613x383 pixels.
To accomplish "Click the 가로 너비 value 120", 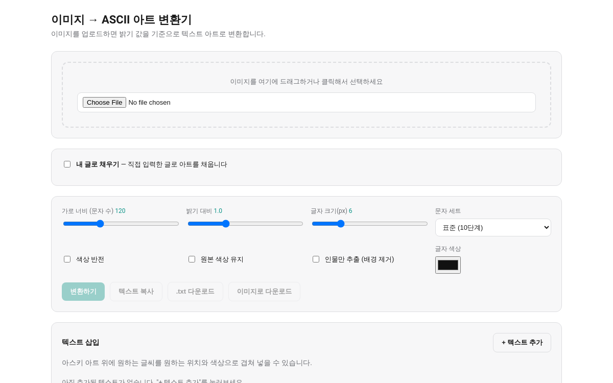I will (x=120, y=211).
